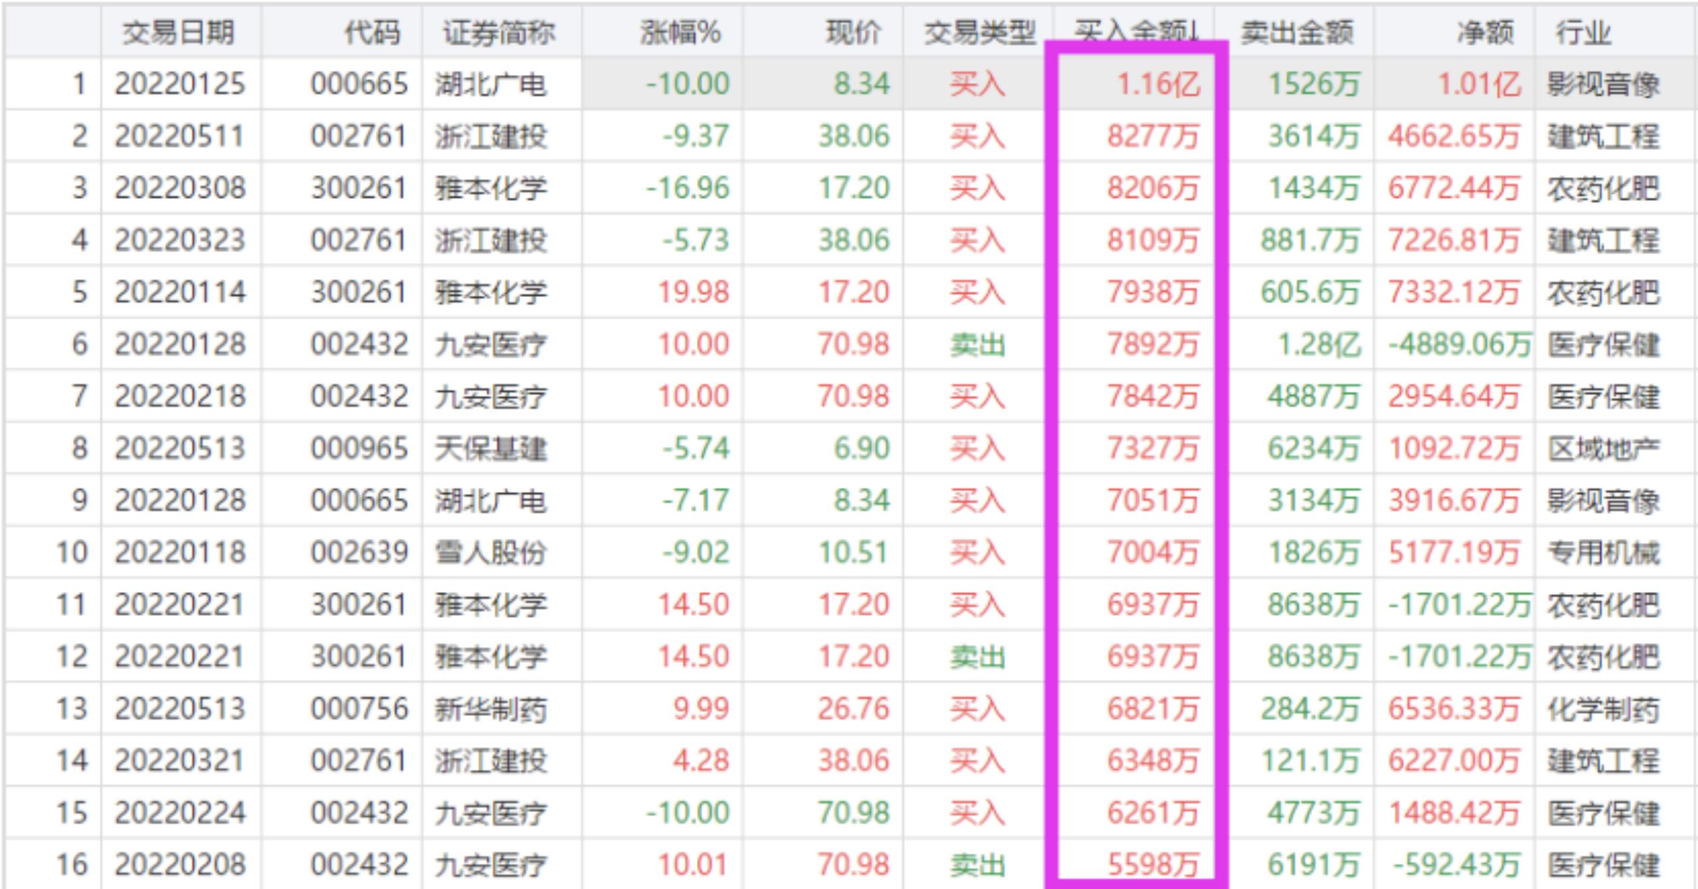
Task: Click 卖出 type in row 12
Action: coord(977,656)
